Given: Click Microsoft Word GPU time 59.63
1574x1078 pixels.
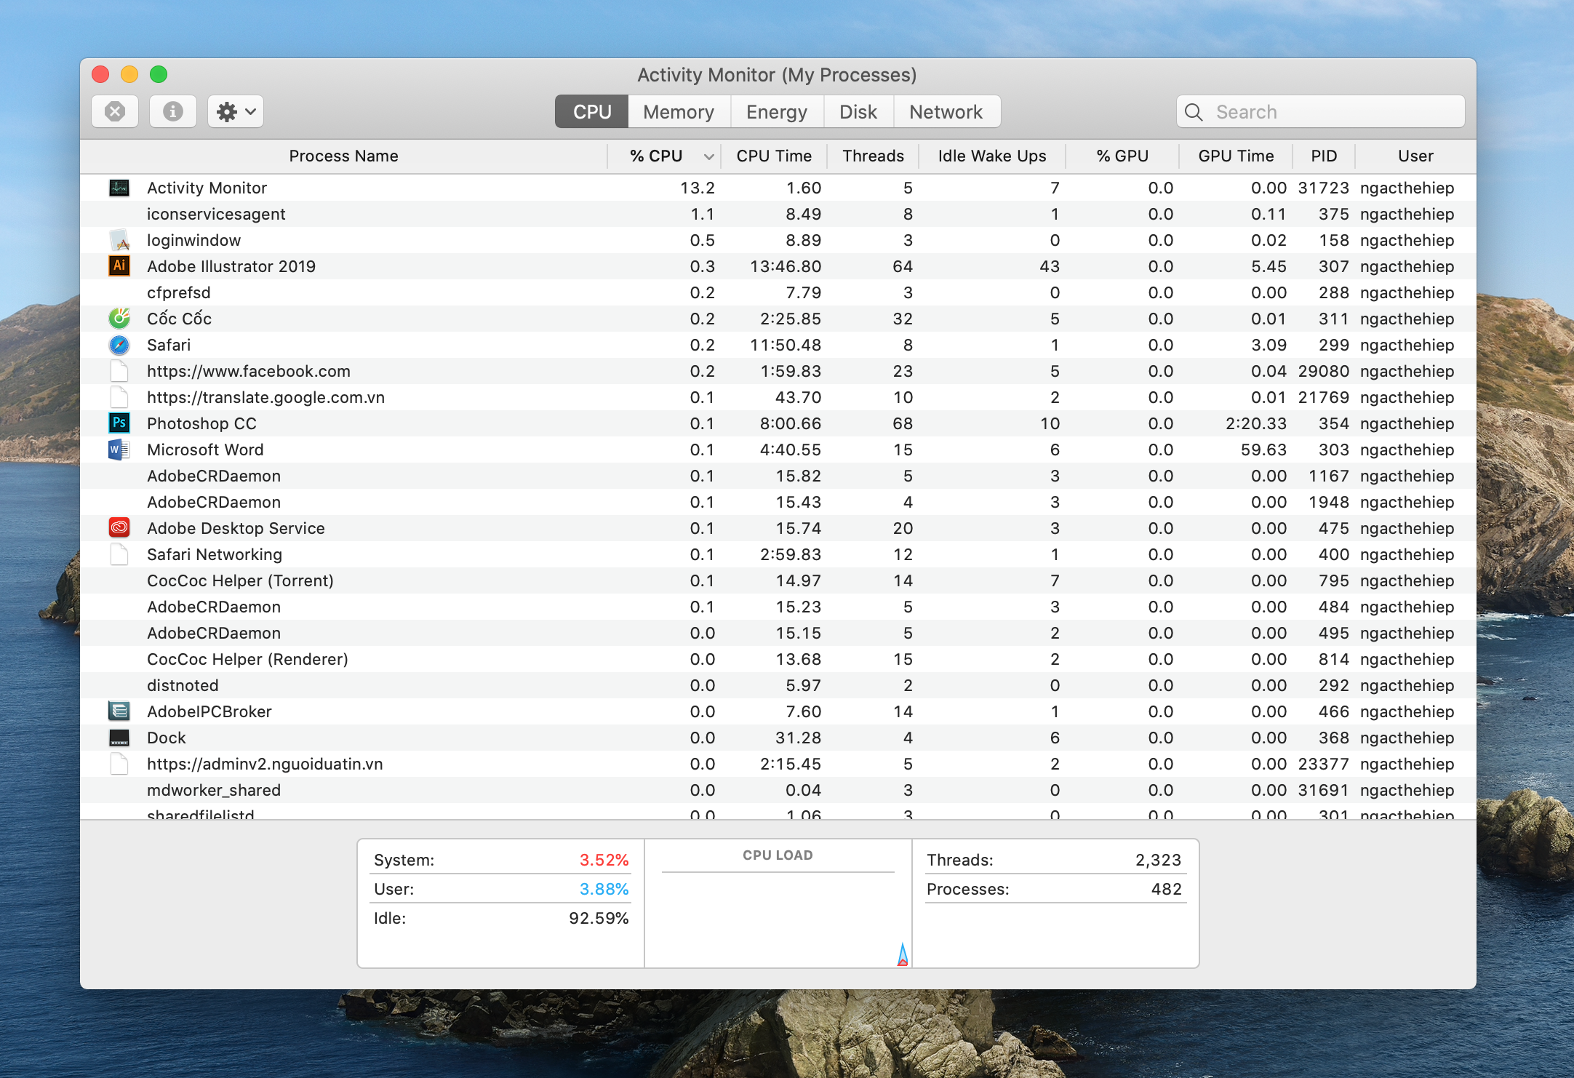Looking at the screenshot, I should (1263, 450).
